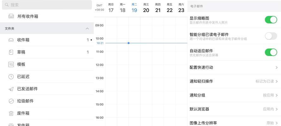
Task: Click the 废件箱 trash can icon
Action: (11, 113)
